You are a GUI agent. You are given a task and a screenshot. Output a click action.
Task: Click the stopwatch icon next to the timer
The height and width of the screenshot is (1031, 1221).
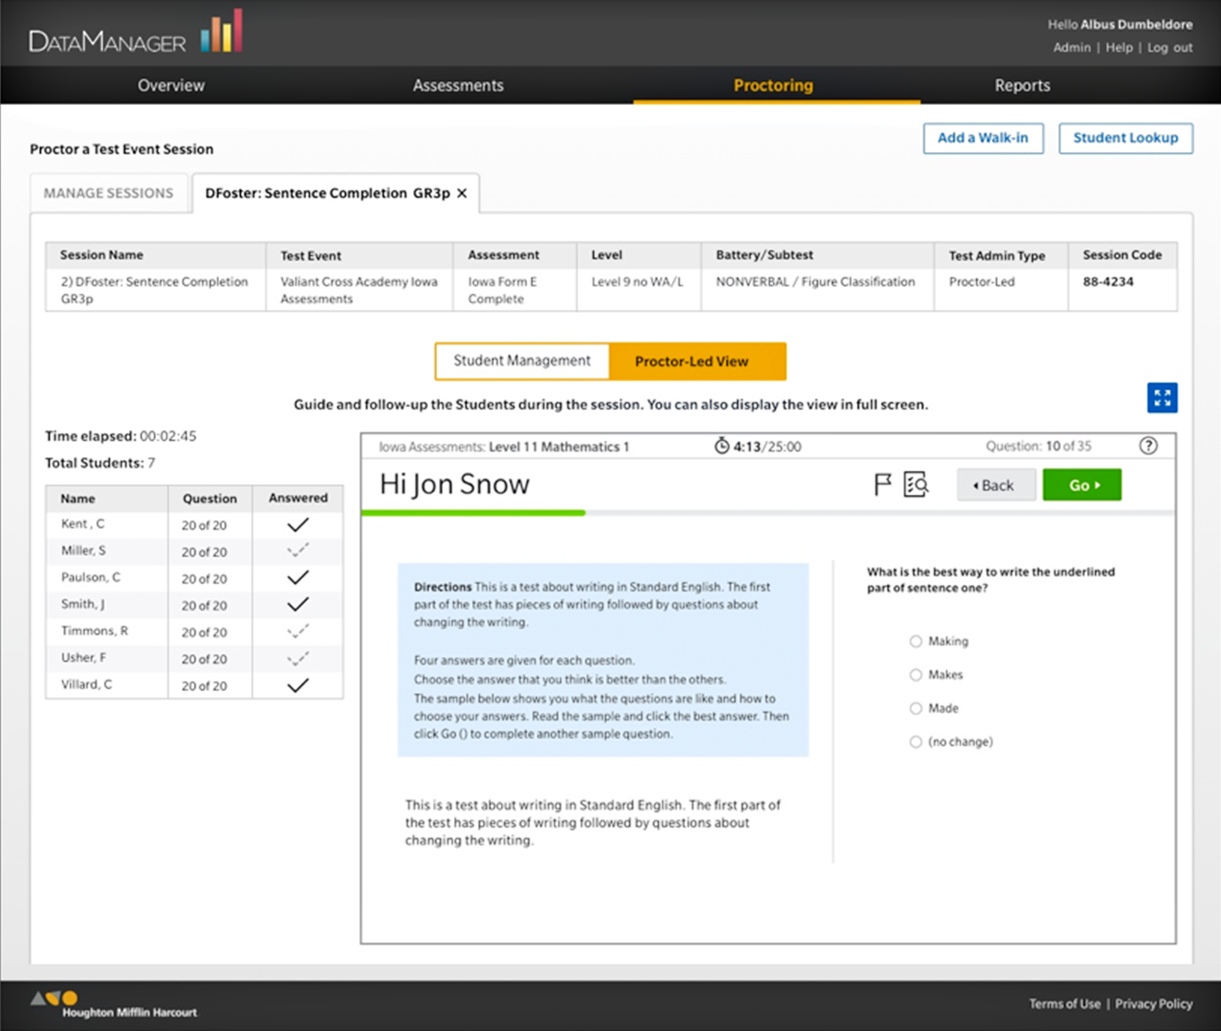722,446
